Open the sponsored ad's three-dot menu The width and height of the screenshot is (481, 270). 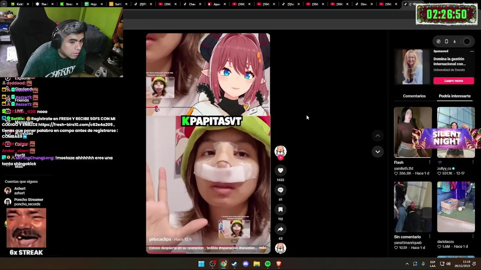coord(472,51)
